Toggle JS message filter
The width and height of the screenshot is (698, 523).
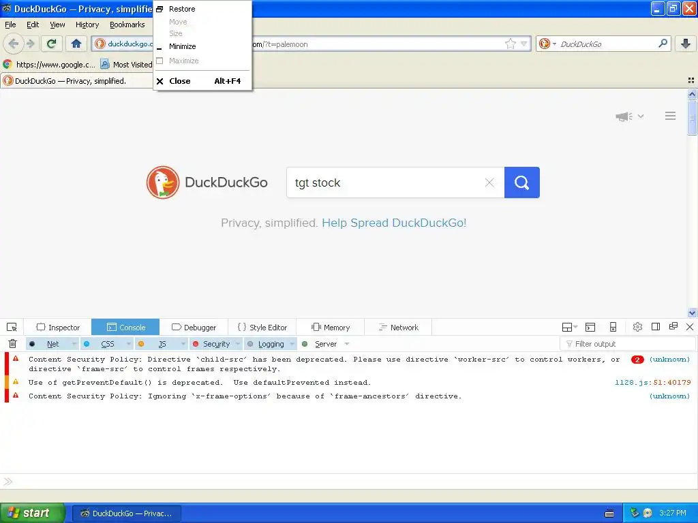click(156, 344)
